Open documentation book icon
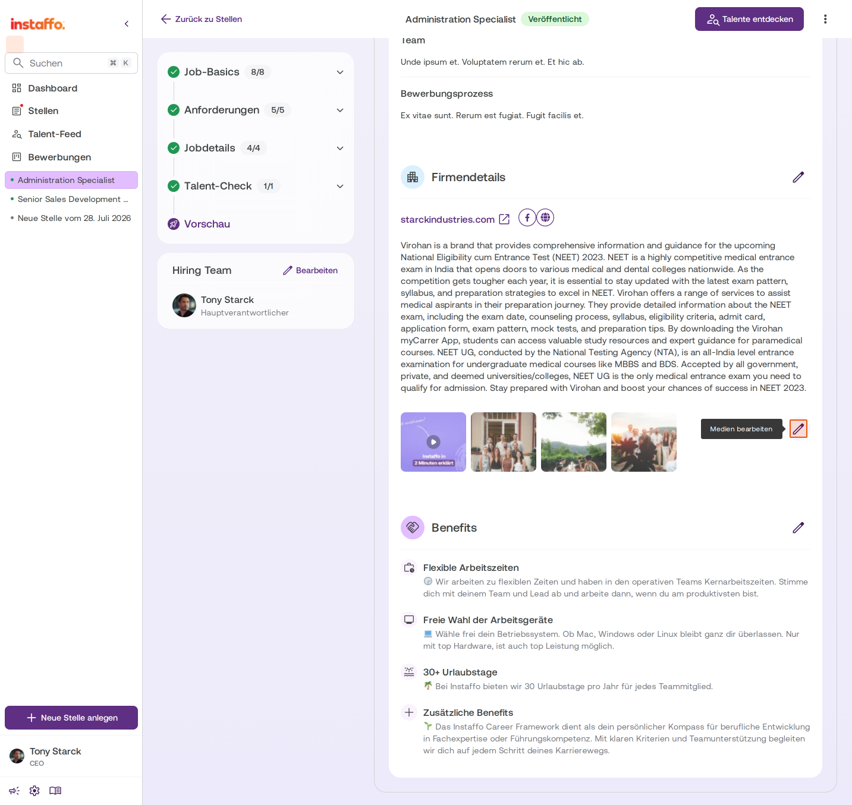The width and height of the screenshot is (852, 805). pyautogui.click(x=55, y=791)
